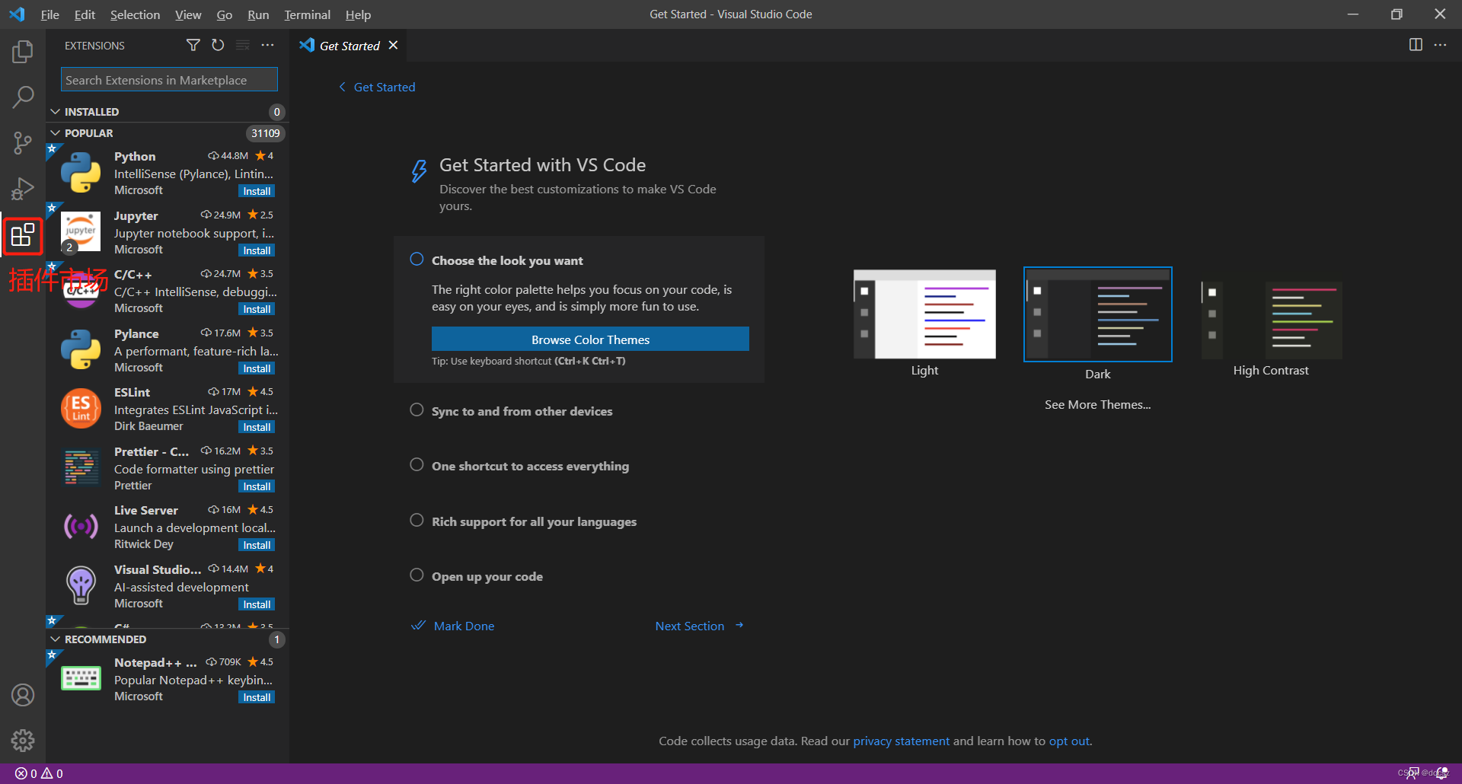The height and width of the screenshot is (784, 1462).
Task: Refresh the extensions list
Action: pyautogui.click(x=218, y=45)
